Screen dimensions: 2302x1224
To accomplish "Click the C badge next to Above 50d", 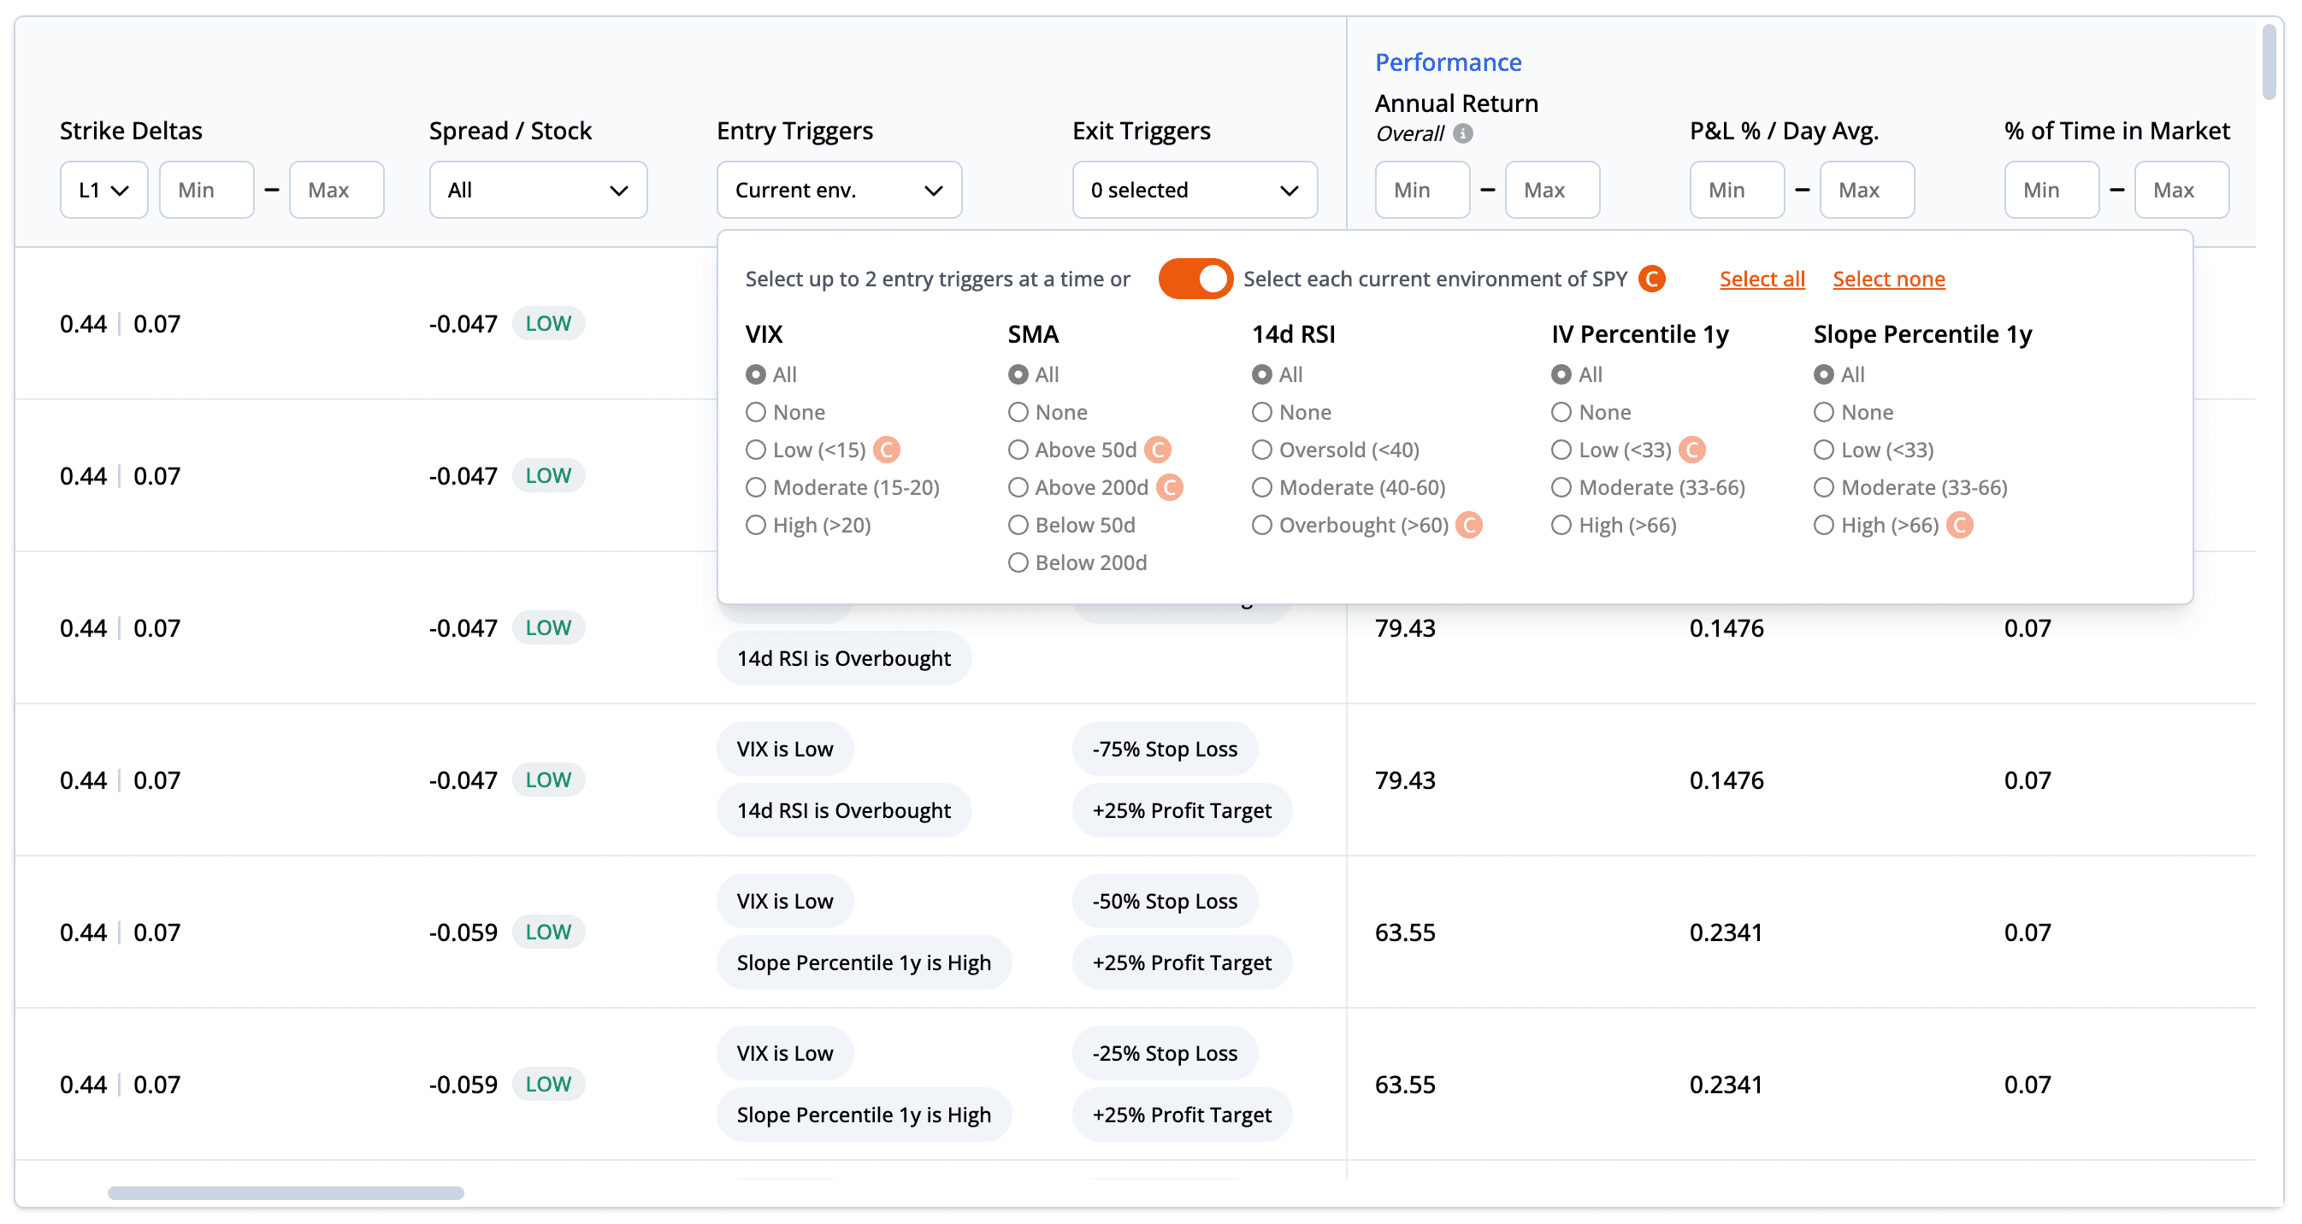I will tap(1157, 450).
